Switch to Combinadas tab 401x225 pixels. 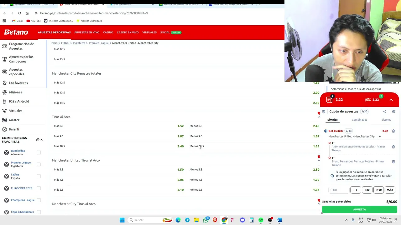pos(359,120)
